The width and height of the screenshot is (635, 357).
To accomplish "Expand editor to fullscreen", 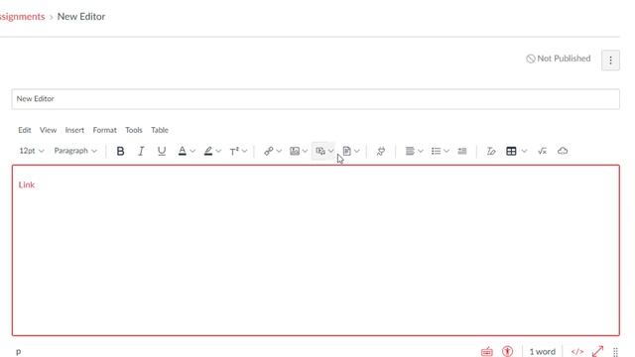I will (x=597, y=351).
